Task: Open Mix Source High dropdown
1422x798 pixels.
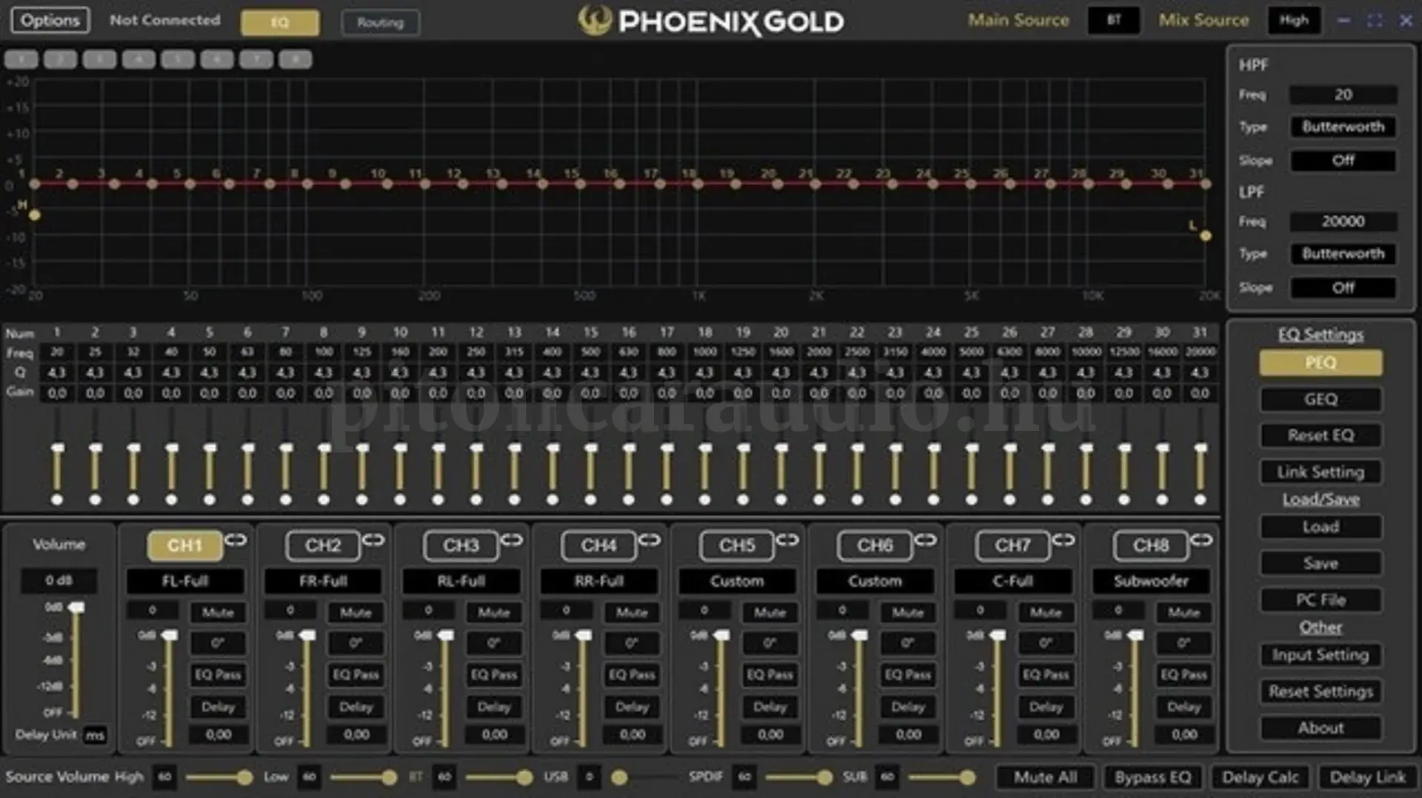Action: point(1294,20)
